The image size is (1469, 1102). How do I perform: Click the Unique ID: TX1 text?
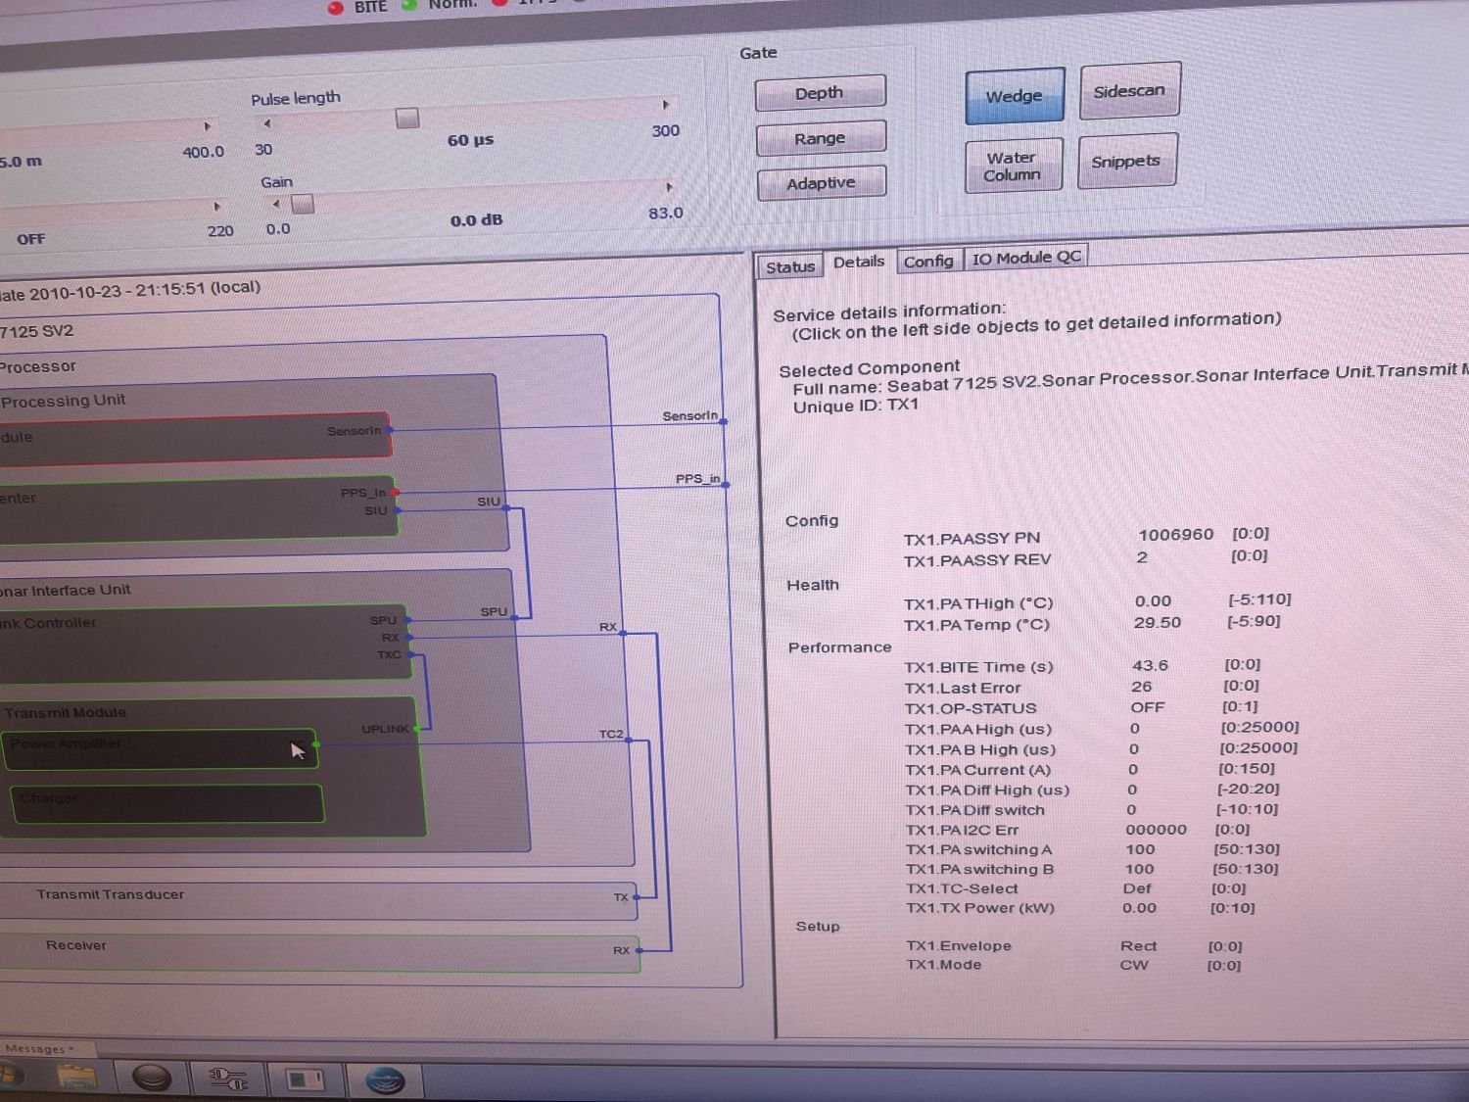point(856,406)
